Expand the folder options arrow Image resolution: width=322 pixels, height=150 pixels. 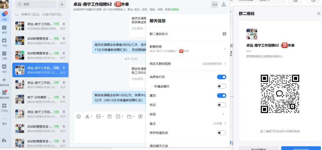click(x=134, y=116)
